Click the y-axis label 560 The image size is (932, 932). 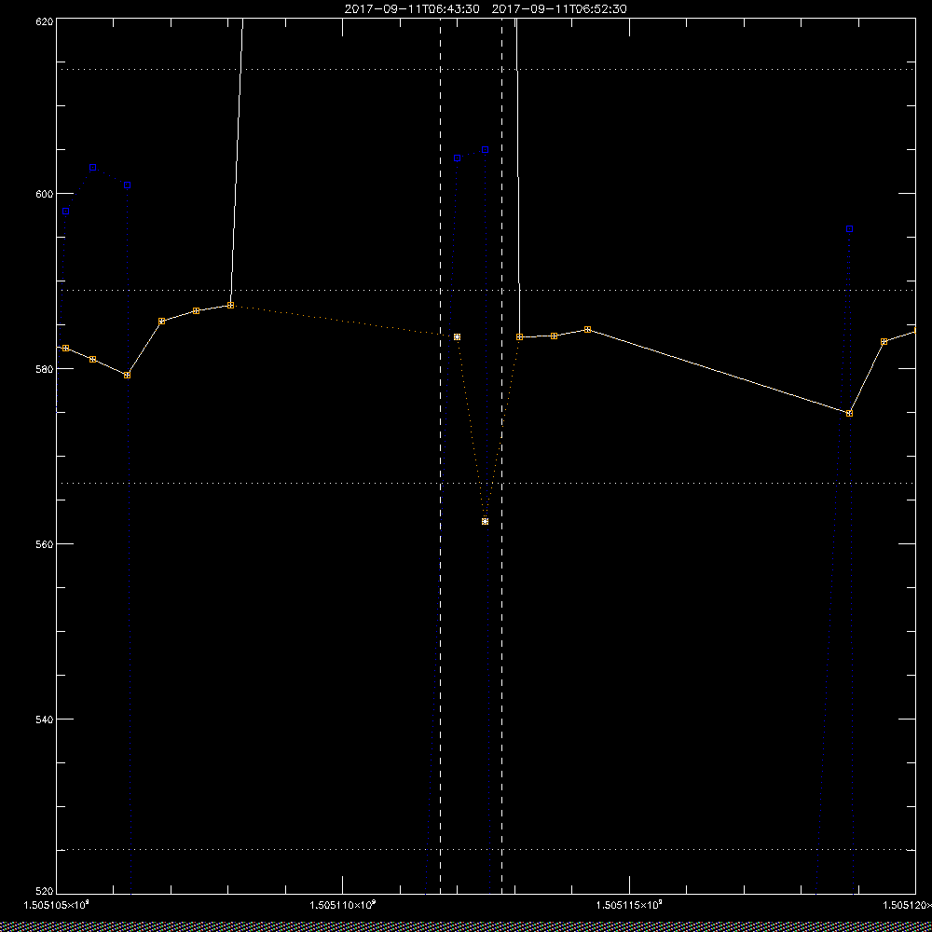45,544
